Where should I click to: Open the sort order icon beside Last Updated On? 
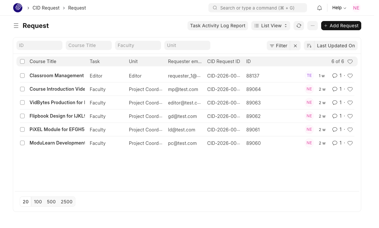[309, 46]
